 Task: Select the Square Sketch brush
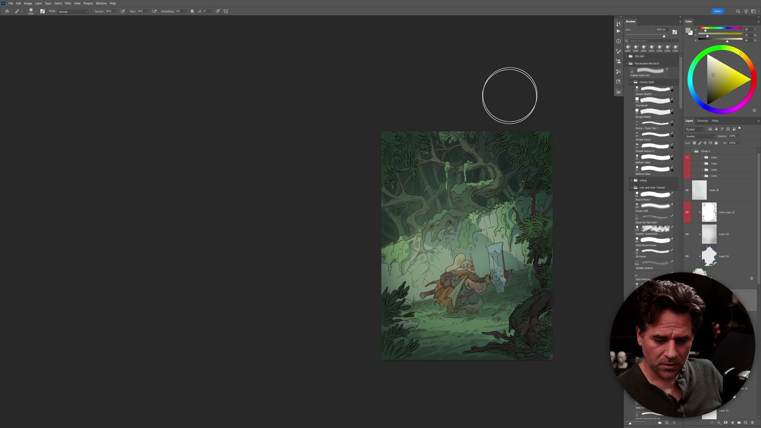[654, 91]
